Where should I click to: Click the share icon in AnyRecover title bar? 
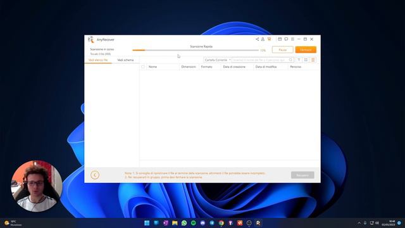258,39
